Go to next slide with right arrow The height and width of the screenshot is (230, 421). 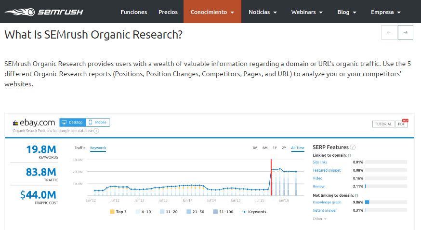click(406, 32)
